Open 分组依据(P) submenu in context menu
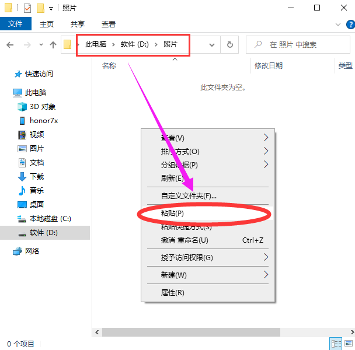This screenshot has height=350, width=355. [208, 164]
